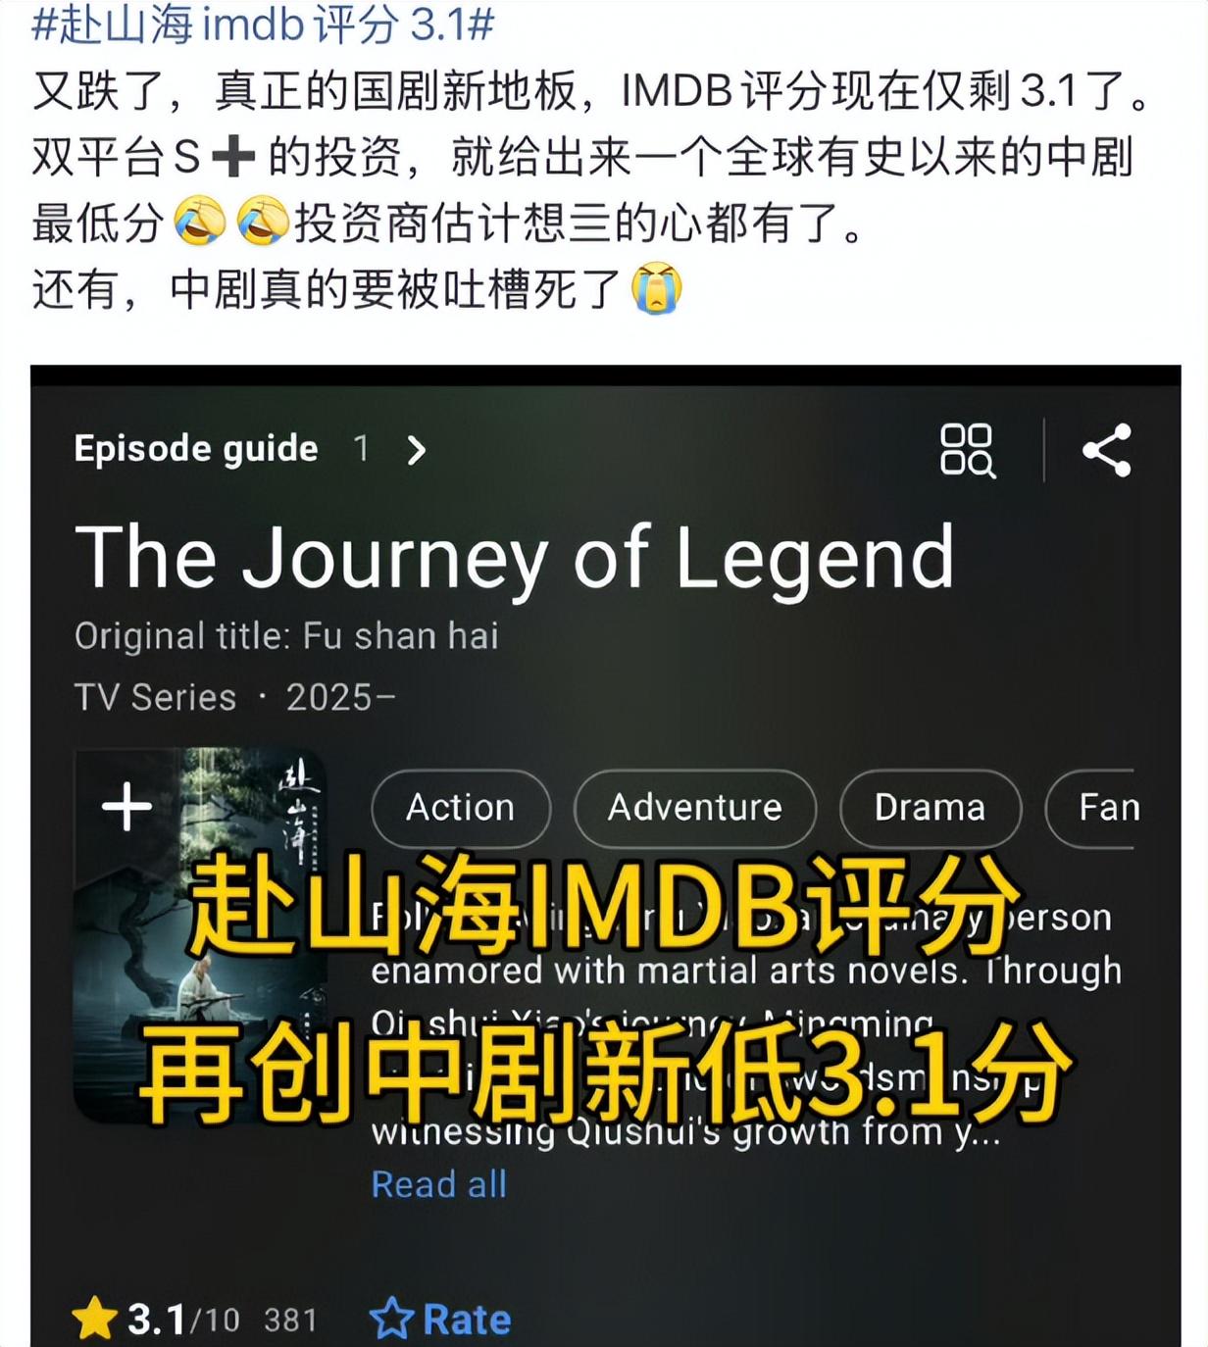Click the episode count number 1

tap(361, 449)
